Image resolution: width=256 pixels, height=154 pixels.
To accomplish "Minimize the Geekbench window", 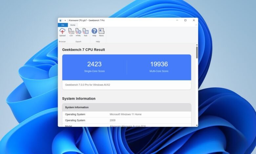I will pos(177,20).
